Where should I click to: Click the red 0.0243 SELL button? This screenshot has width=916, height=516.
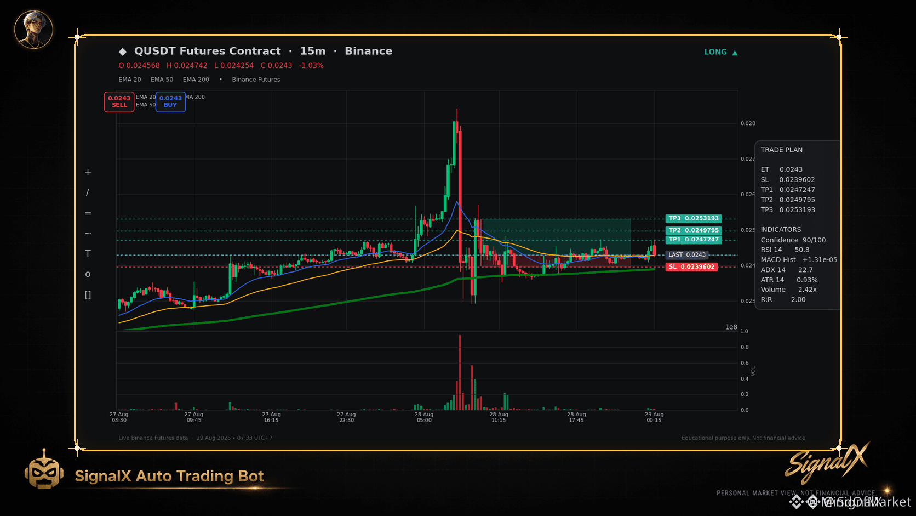pyautogui.click(x=119, y=101)
